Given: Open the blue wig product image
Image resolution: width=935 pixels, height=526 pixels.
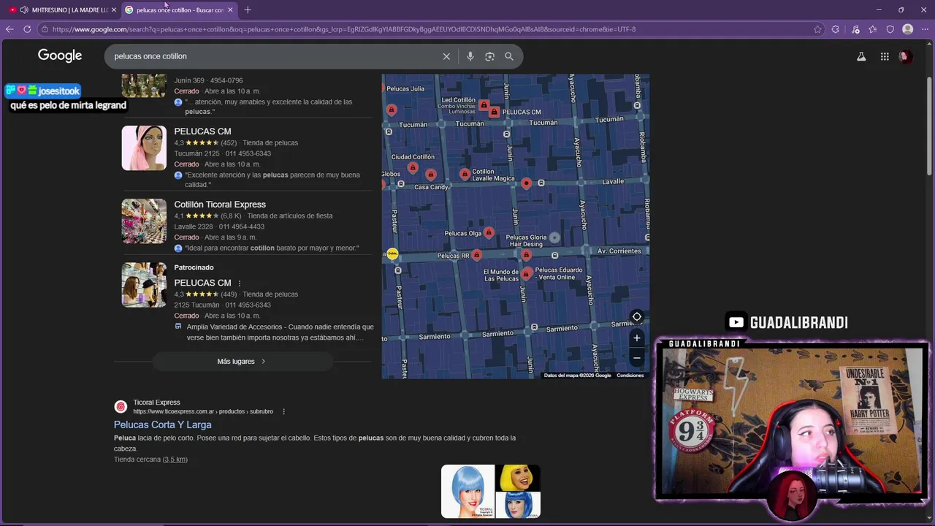Looking at the screenshot, I should pyautogui.click(x=468, y=492).
